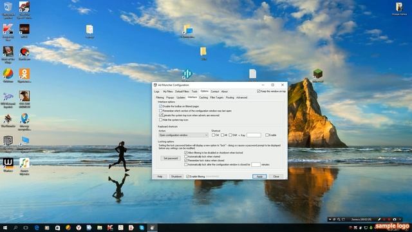
Task: Open the Filter Targets sub-tab
Action: pyautogui.click(x=217, y=97)
